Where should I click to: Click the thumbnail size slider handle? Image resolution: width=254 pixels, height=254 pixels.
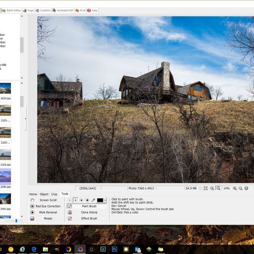pos(16,221)
